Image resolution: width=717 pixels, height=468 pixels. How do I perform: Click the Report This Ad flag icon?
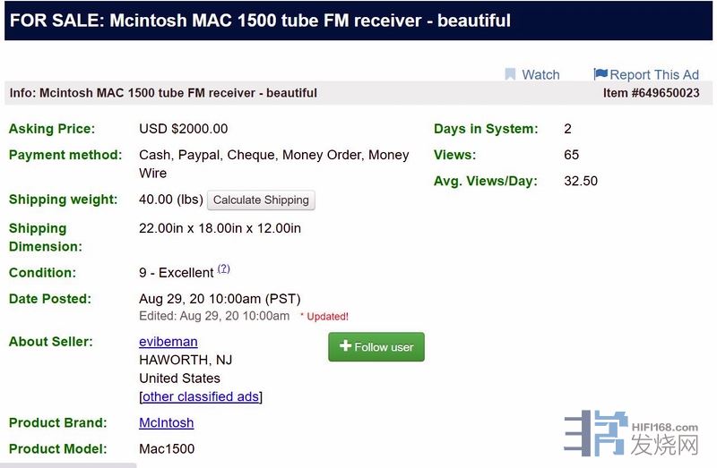tap(600, 74)
